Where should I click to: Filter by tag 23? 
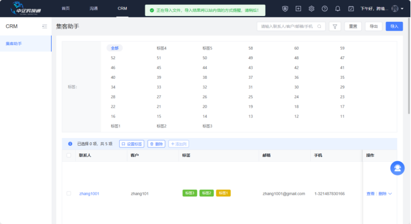tap(342, 97)
